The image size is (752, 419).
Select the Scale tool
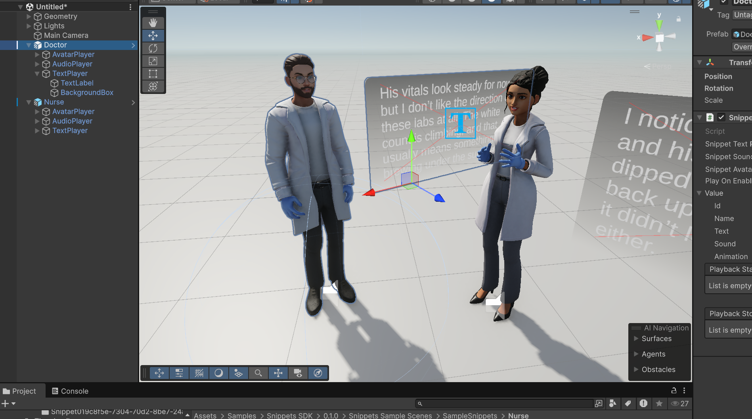[x=153, y=61]
